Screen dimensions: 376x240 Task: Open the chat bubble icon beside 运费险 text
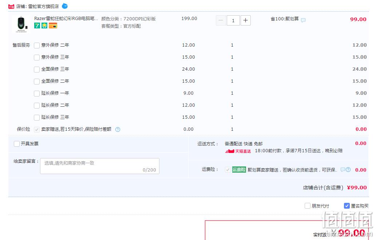pos(343,169)
